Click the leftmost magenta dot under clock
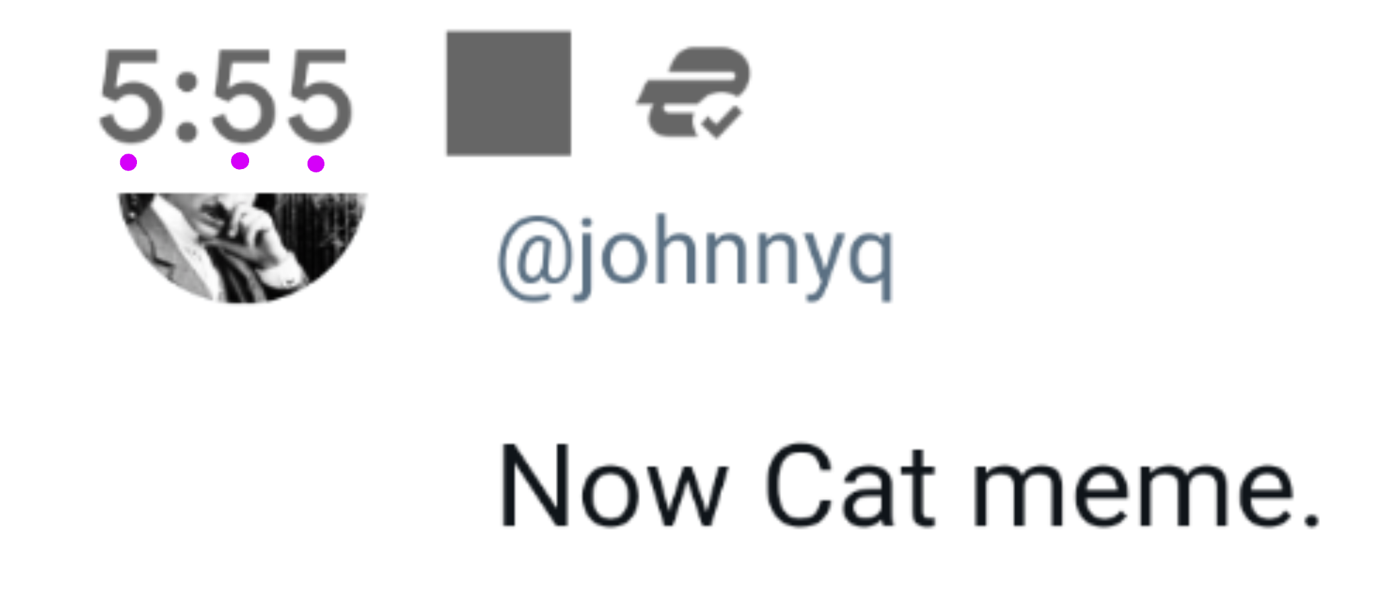The width and height of the screenshot is (1375, 597). (x=128, y=162)
